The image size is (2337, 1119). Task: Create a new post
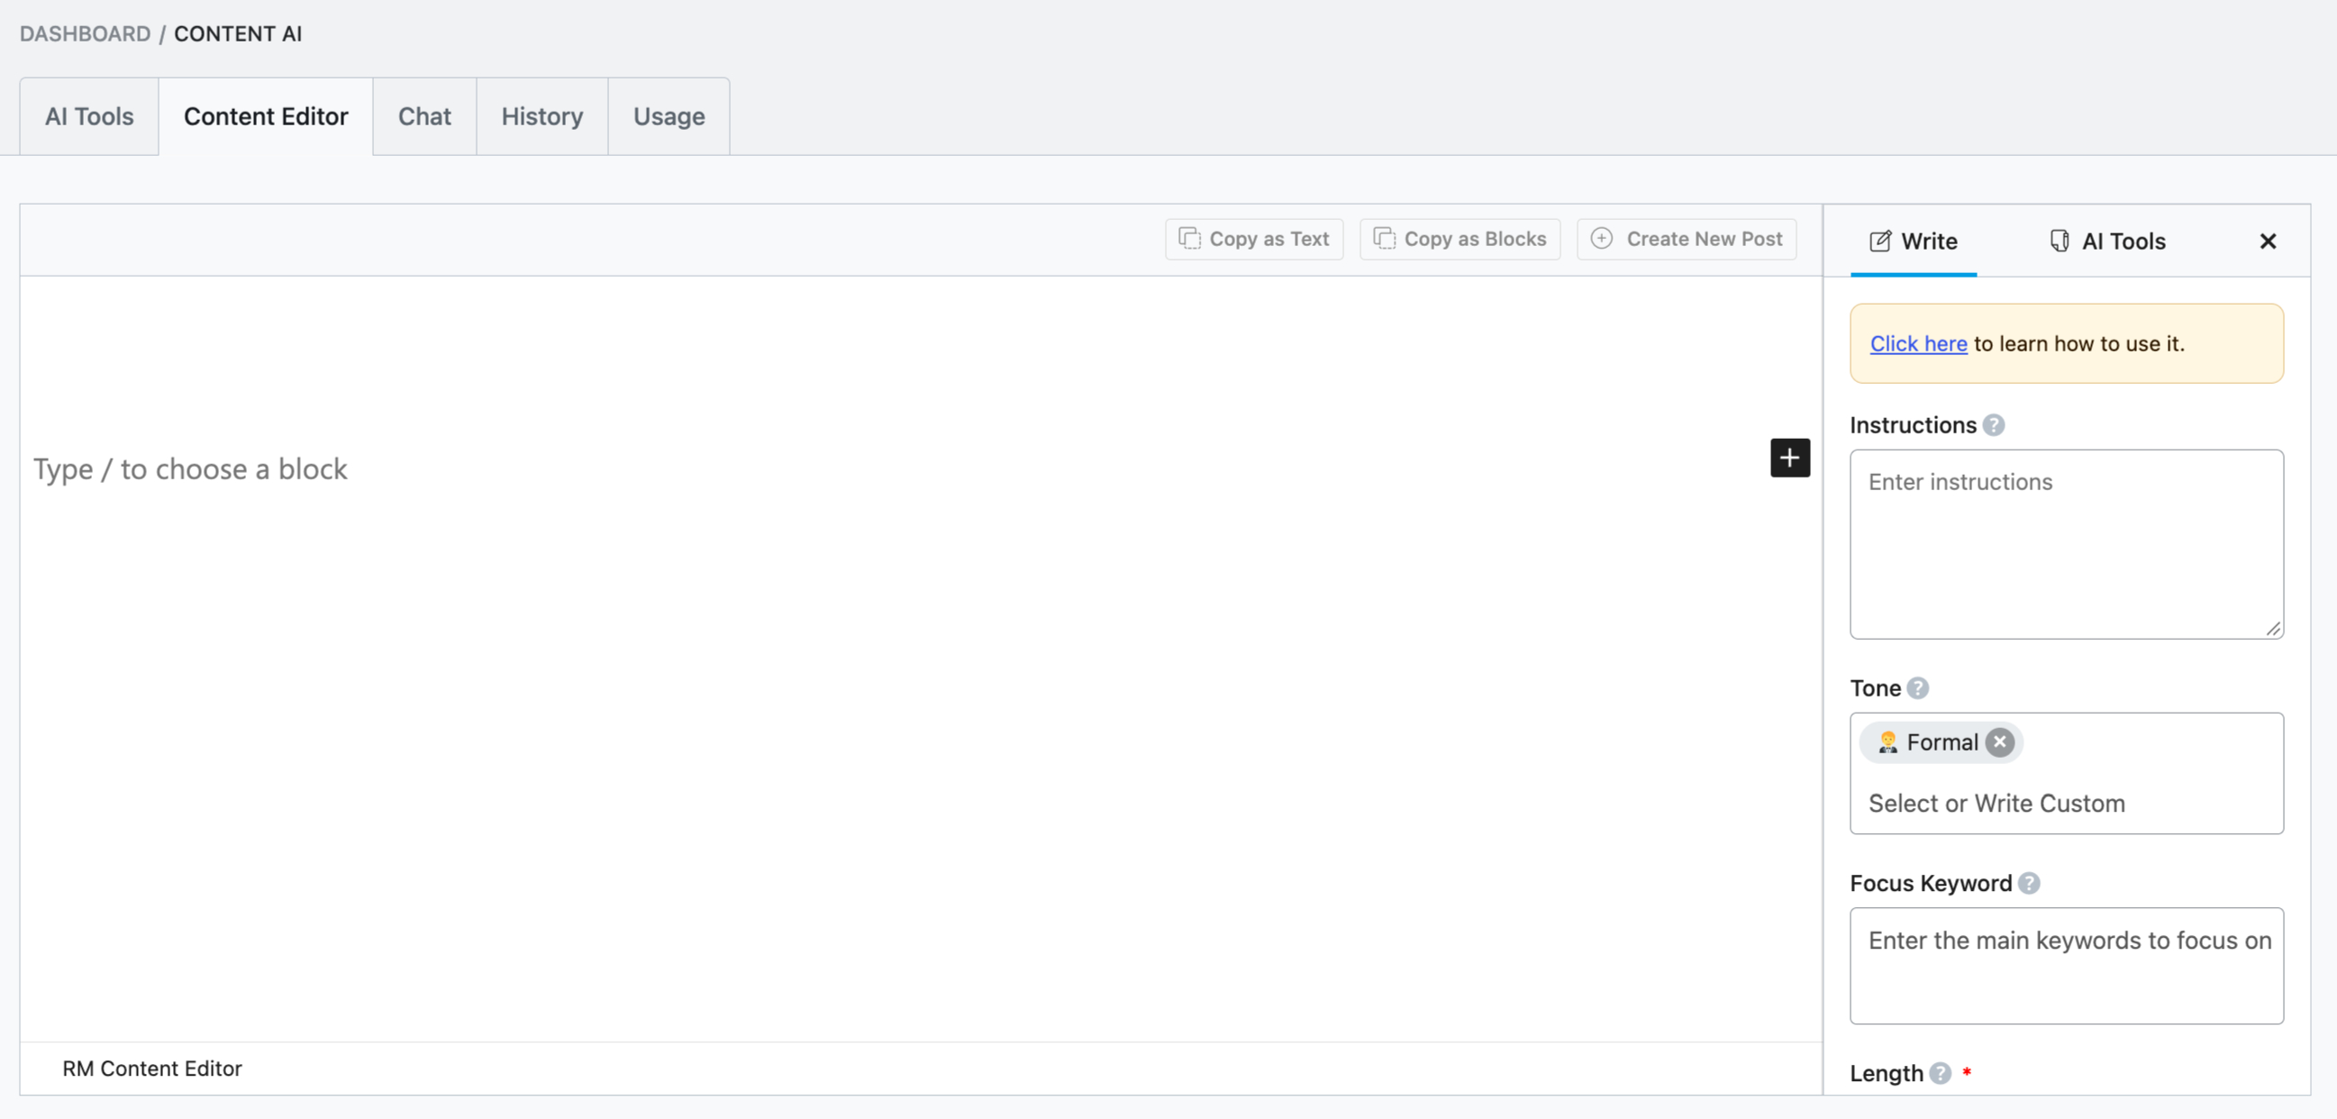pyautogui.click(x=1686, y=239)
